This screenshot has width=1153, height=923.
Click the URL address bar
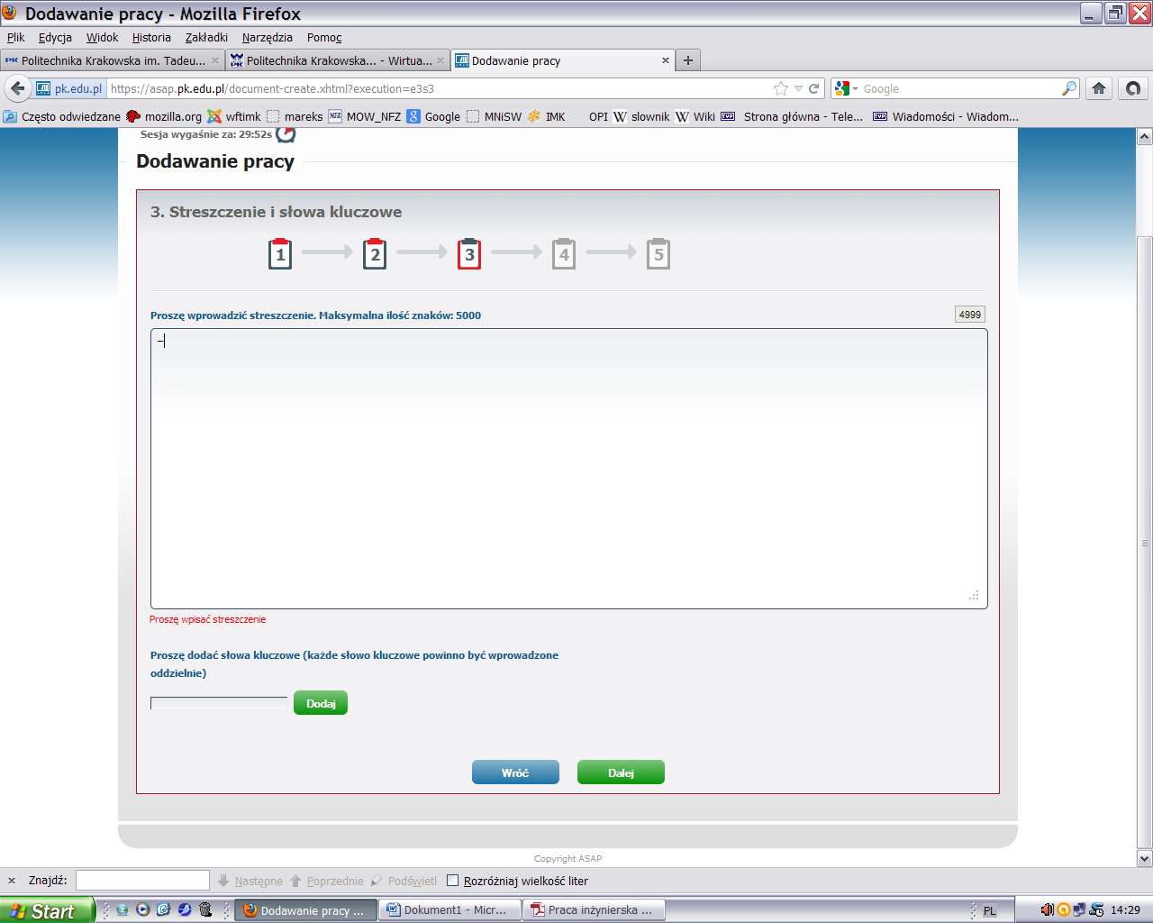439,88
